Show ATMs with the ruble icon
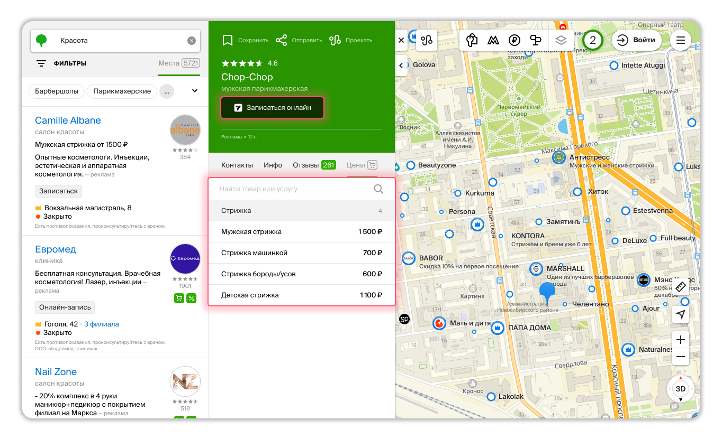This screenshot has height=439, width=722. (x=514, y=40)
